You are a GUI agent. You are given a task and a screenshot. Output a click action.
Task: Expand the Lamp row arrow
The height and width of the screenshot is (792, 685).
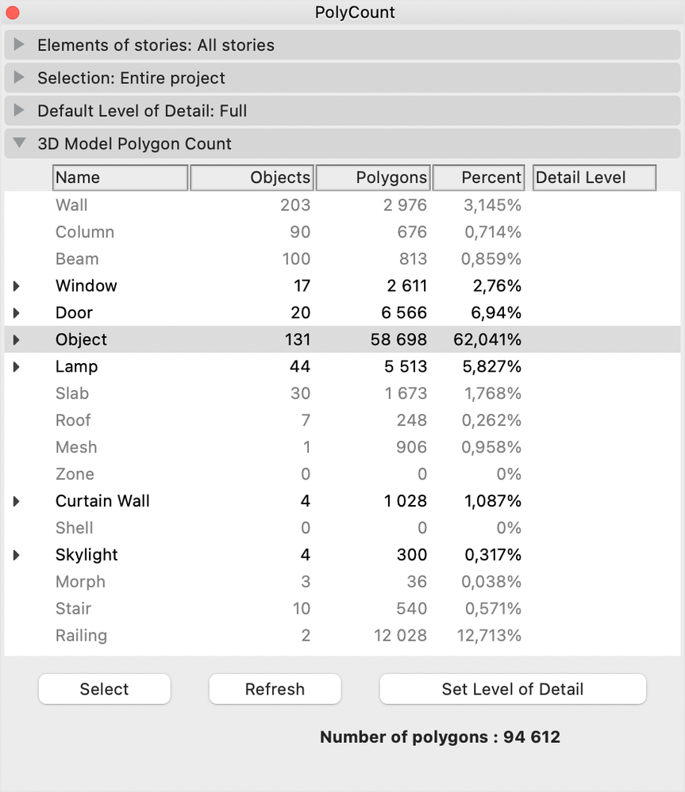click(17, 367)
